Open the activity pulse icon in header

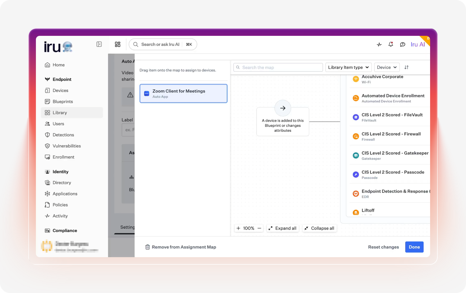coord(379,44)
